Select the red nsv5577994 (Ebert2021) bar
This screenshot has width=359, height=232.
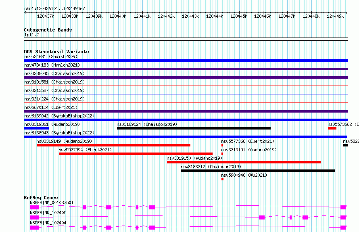136,154
